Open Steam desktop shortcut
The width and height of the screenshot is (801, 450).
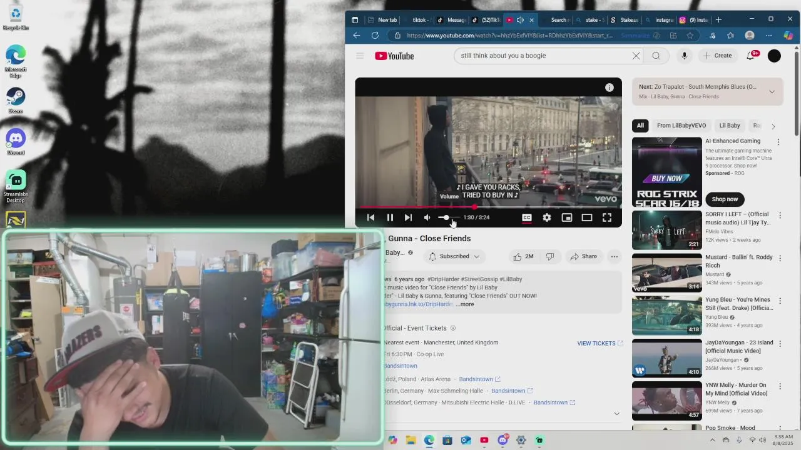tap(16, 101)
